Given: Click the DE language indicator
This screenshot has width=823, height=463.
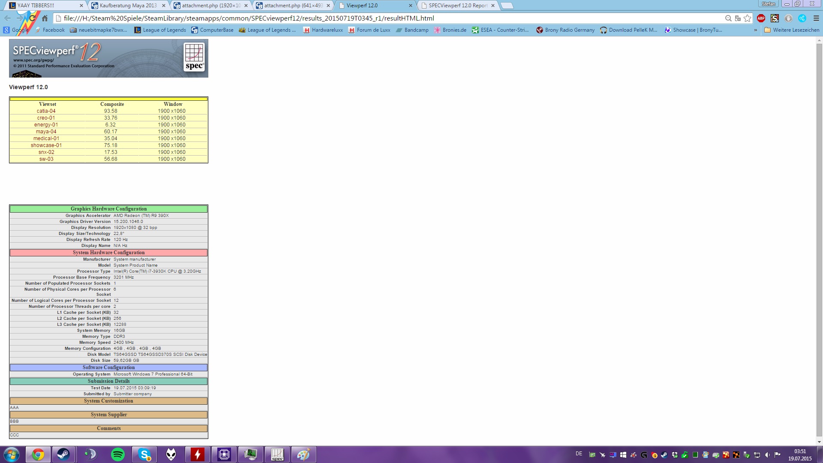Looking at the screenshot, I should point(579,454).
